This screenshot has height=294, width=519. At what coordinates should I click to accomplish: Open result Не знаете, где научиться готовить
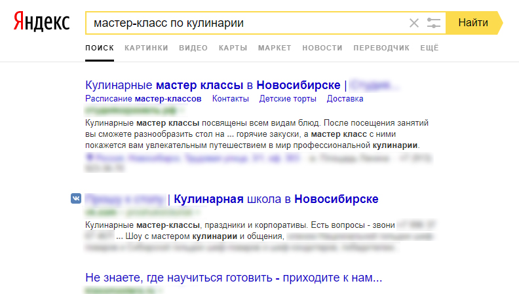[x=234, y=278]
